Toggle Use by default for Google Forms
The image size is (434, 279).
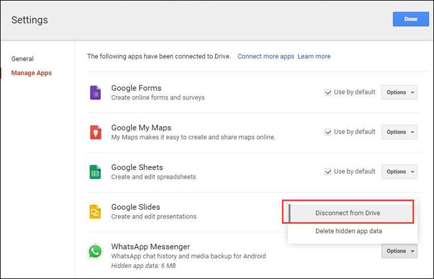click(328, 92)
